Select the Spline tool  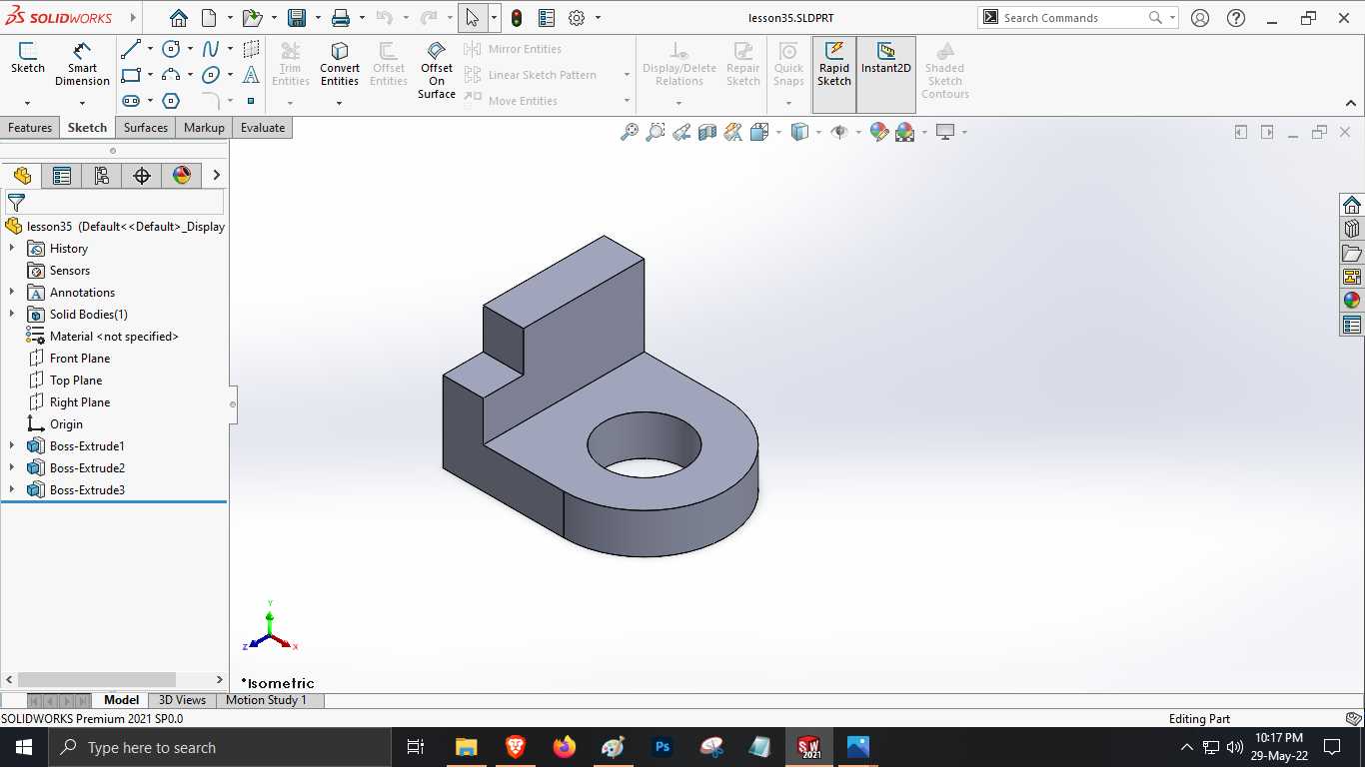pyautogui.click(x=211, y=49)
